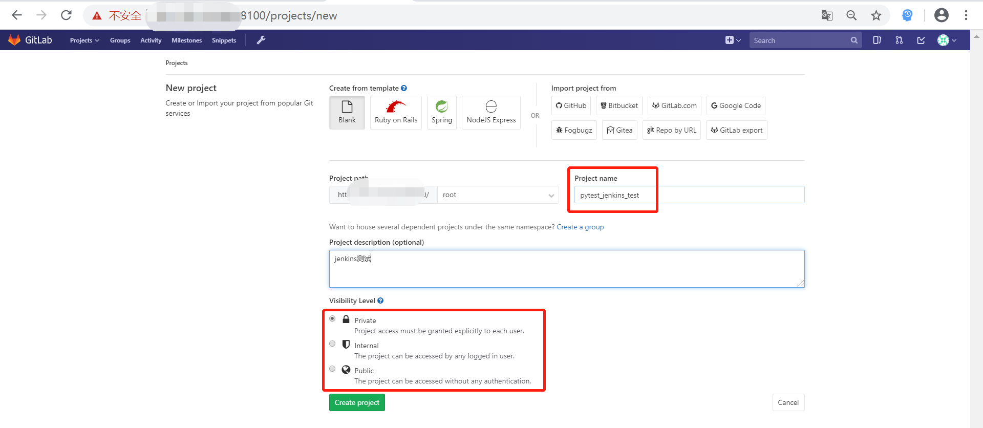The height and width of the screenshot is (428, 983).
Task: Go back with browser back arrow
Action: coord(17,15)
